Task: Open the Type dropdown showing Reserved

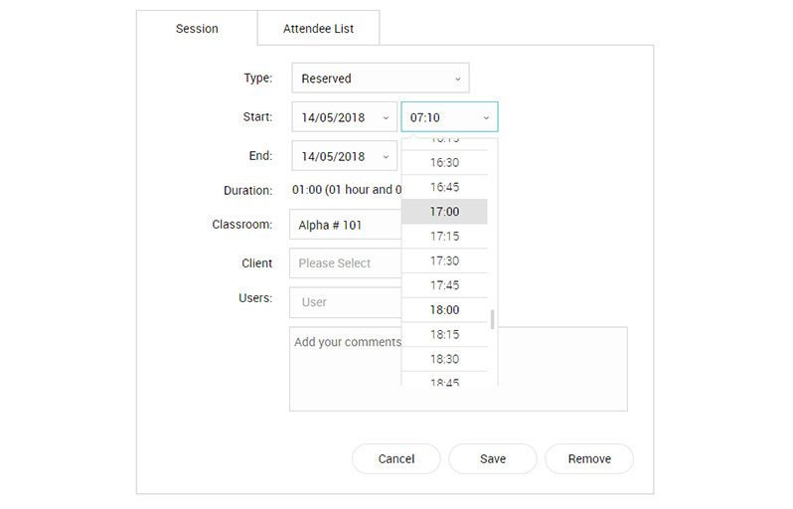Action: click(381, 78)
